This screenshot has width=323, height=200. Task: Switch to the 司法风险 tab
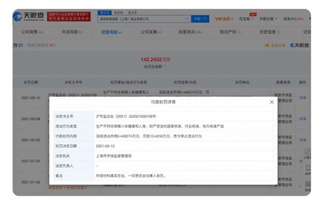coord(72,32)
